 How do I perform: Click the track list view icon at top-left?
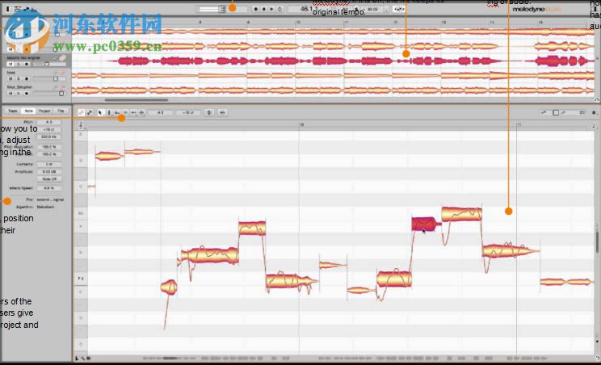click(x=18, y=8)
